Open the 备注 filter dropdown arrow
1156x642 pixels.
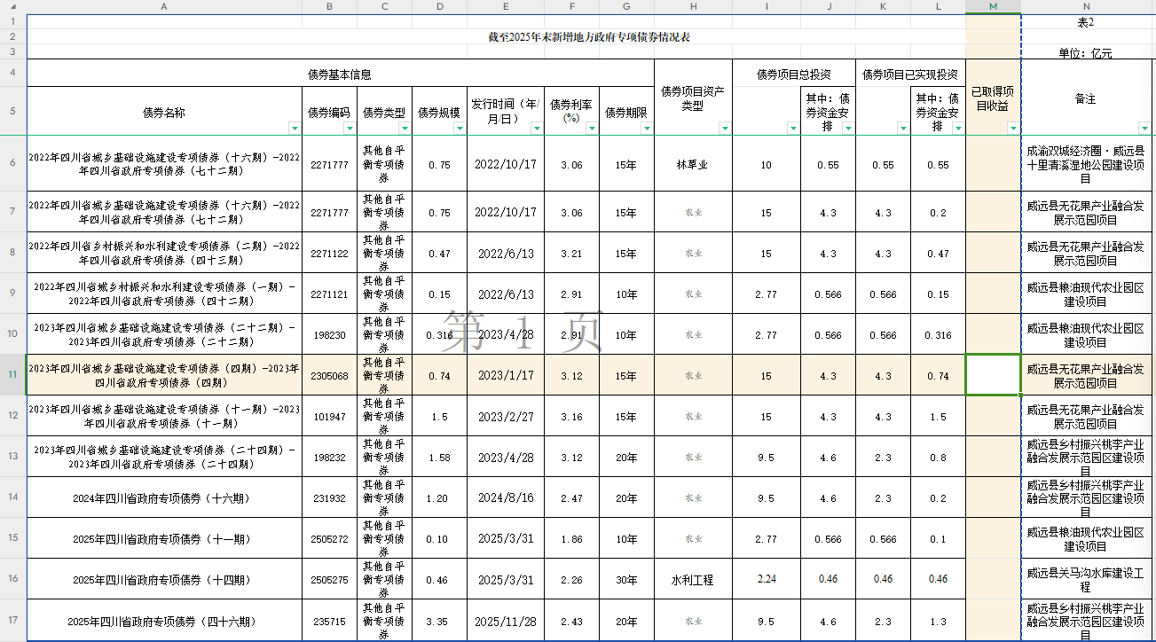pyautogui.click(x=1144, y=129)
